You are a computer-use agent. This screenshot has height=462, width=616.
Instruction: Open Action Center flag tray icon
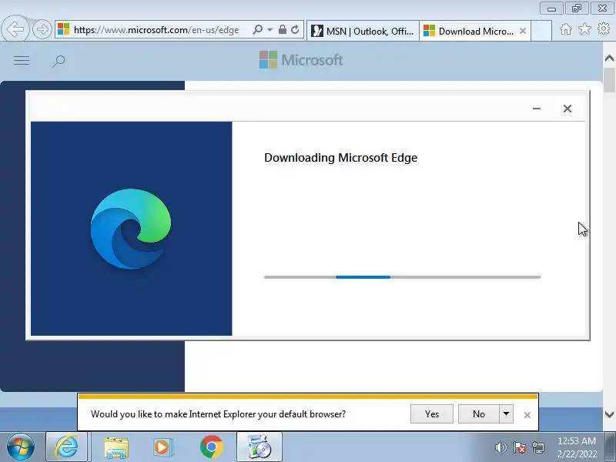(x=519, y=447)
